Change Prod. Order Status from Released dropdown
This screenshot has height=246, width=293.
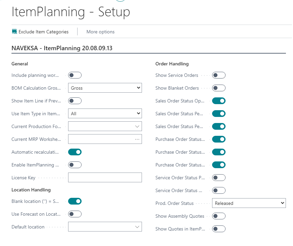249,203
